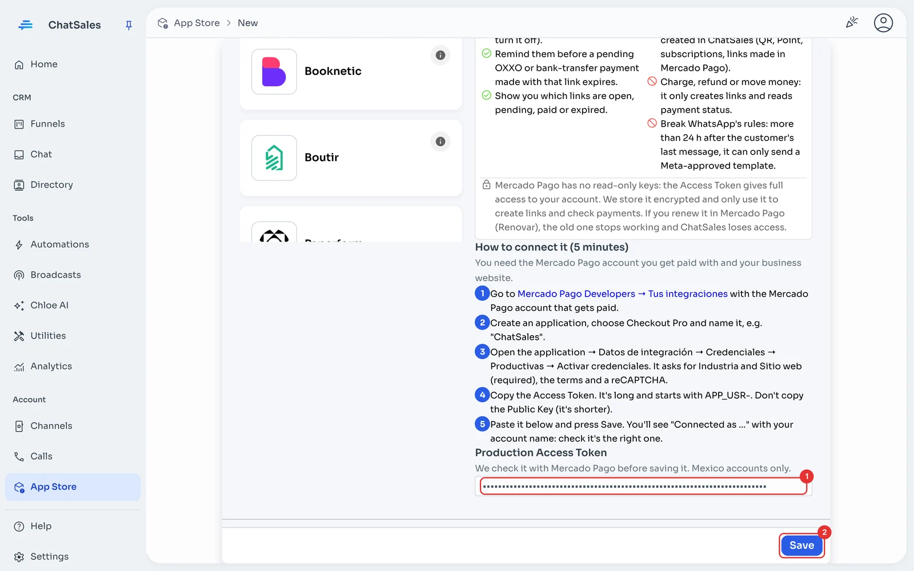The width and height of the screenshot is (914, 571).
Task: Show info for the Boutir app
Action: click(440, 142)
